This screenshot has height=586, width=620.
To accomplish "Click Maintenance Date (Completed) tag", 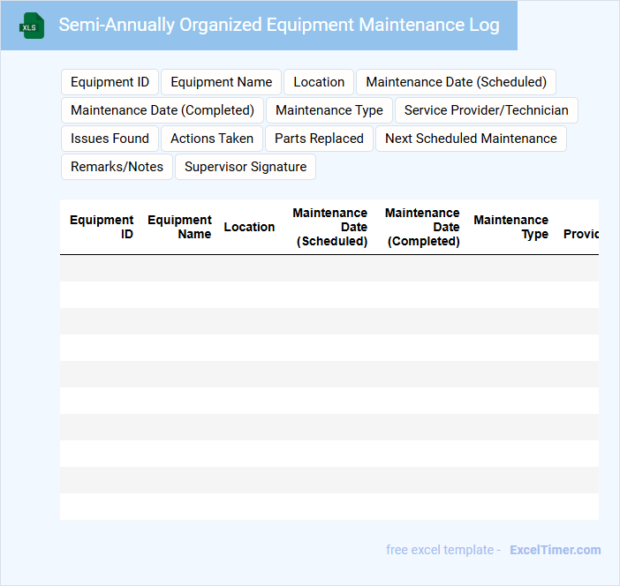I will coord(162,110).
